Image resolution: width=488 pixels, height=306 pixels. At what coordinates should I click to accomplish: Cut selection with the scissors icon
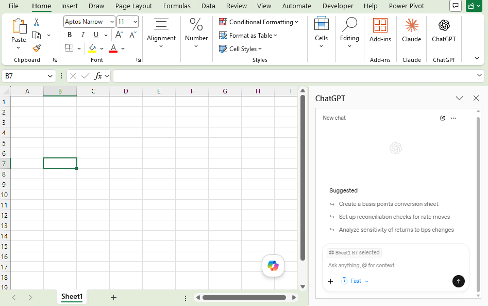[37, 22]
